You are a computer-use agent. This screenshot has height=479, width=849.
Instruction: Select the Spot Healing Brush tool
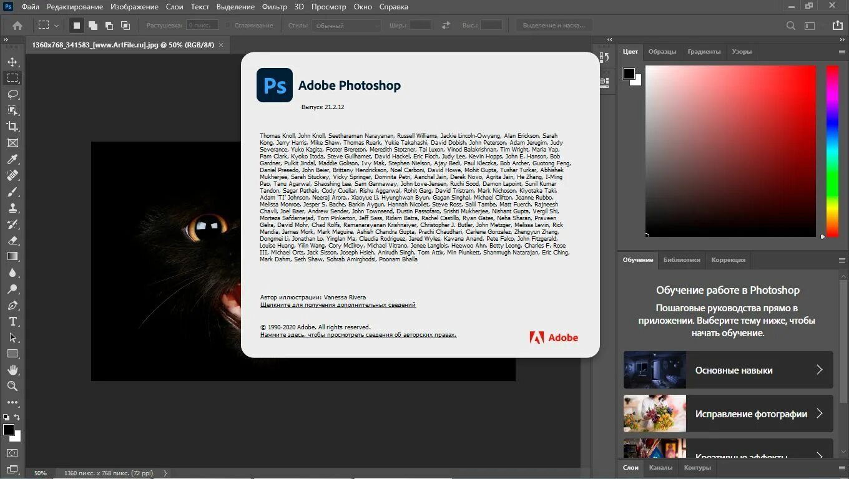(x=12, y=175)
